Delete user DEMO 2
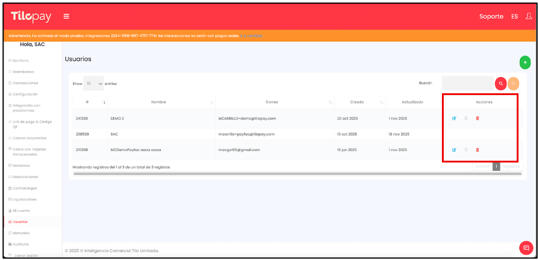 (x=477, y=118)
